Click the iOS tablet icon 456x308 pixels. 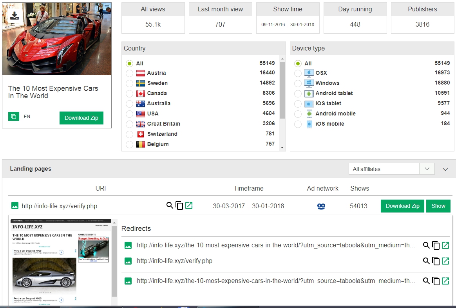[309, 104]
